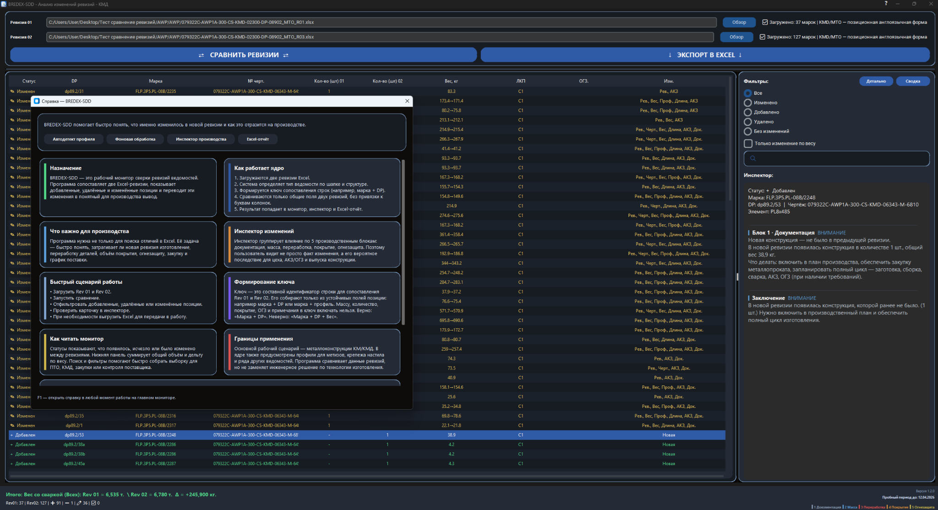Click the '3 Переработка' legend label
The height and width of the screenshot is (510, 938).
(872, 507)
